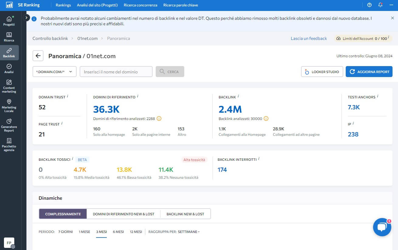398x250 pixels.
Task: Click the 36.3K referring domains value
Action: point(106,109)
